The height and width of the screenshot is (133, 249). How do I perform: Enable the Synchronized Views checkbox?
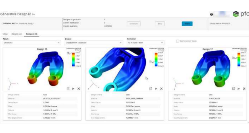(177, 41)
